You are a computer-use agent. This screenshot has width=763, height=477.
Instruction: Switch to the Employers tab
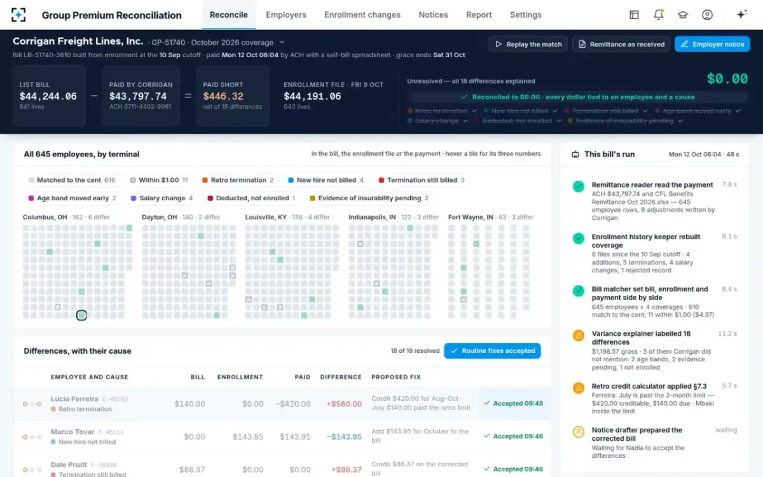coord(286,15)
